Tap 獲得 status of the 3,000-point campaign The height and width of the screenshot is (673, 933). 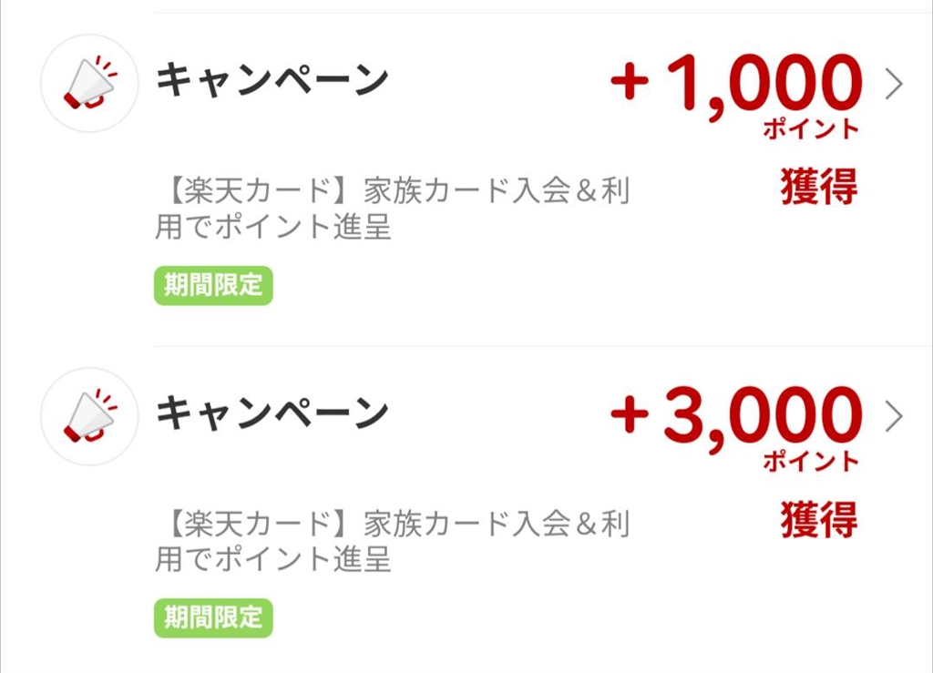tap(818, 519)
